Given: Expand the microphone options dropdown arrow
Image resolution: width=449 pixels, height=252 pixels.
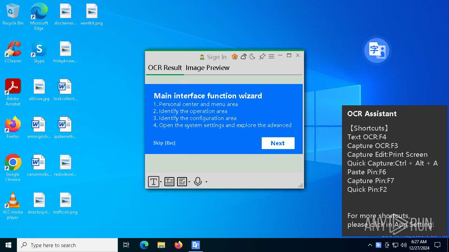Looking at the screenshot, I should (206, 182).
